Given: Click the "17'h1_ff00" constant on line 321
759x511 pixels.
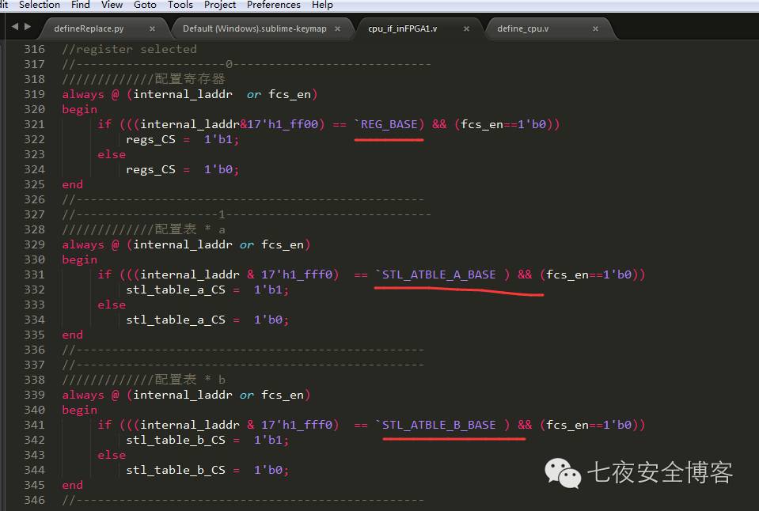Looking at the screenshot, I should click(283, 124).
